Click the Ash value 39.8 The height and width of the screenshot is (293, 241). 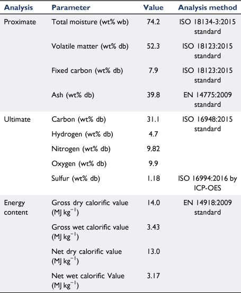pos(153,95)
